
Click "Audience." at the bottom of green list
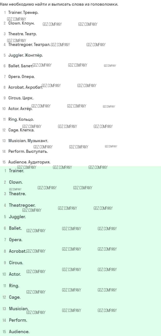tap(19, 332)
